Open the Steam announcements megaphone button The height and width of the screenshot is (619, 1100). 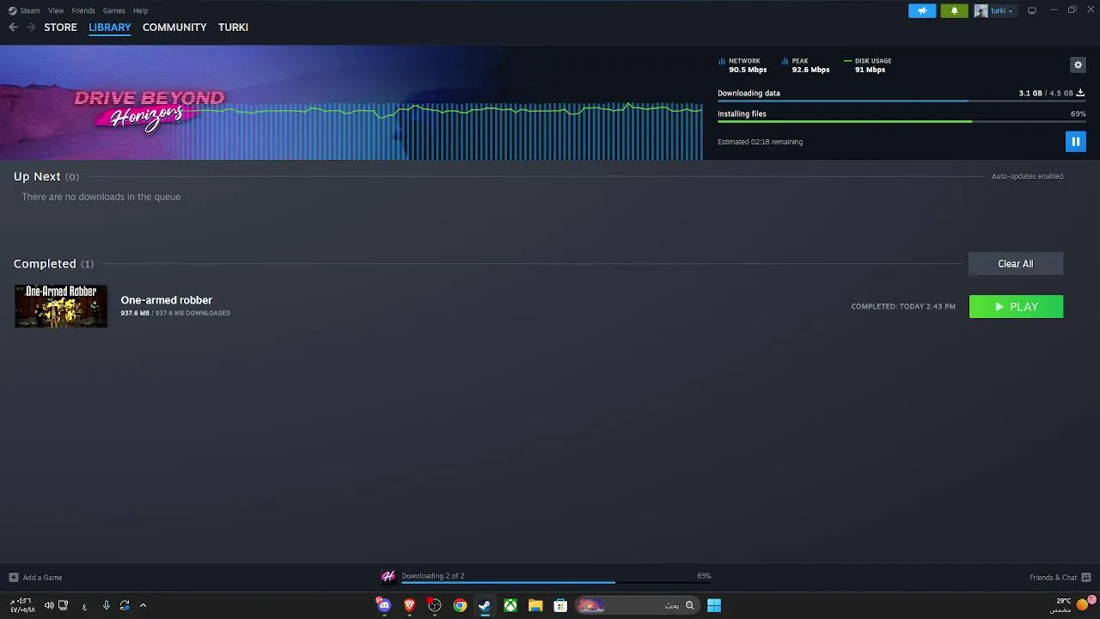[x=922, y=11]
